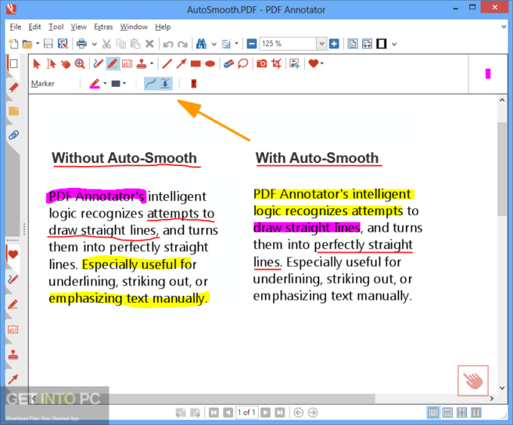513x425 pixels.
Task: Select the Lasso selection tool
Action: click(x=242, y=63)
